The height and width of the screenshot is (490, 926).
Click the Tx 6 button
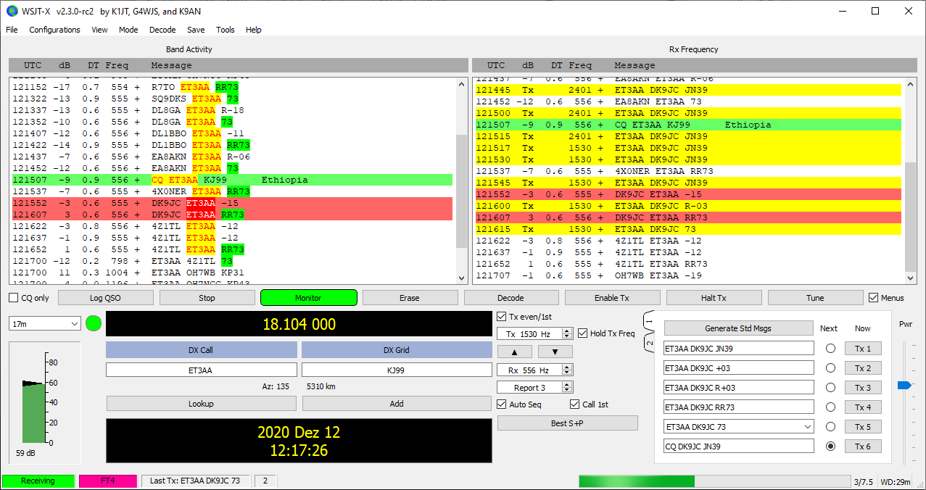863,447
